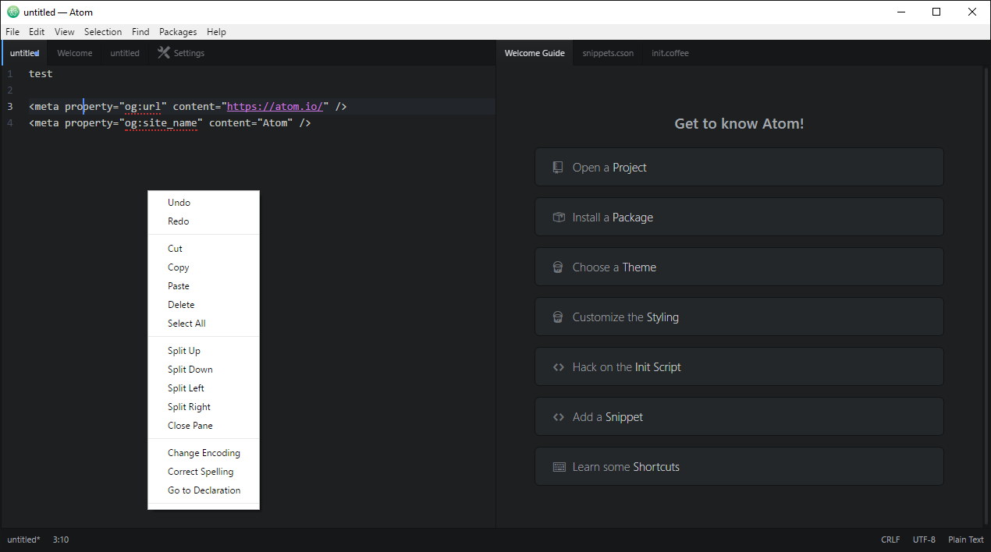
Task: Click the 3:10 cursor position indicator
Action: click(60, 539)
